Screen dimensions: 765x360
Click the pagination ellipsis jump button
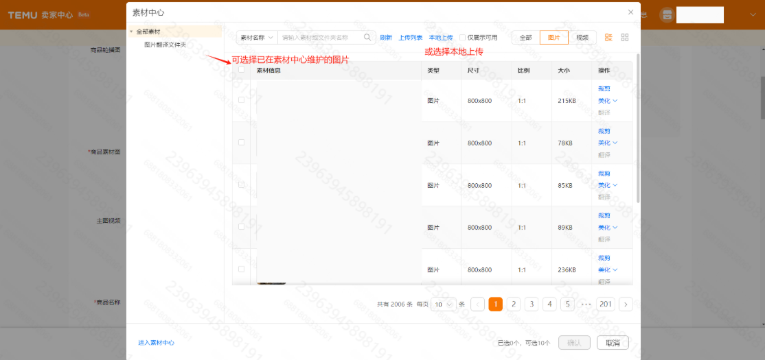coord(586,304)
